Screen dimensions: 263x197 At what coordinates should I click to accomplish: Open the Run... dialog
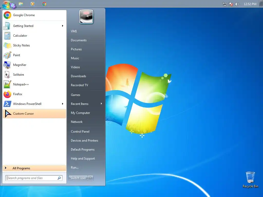(x=75, y=167)
